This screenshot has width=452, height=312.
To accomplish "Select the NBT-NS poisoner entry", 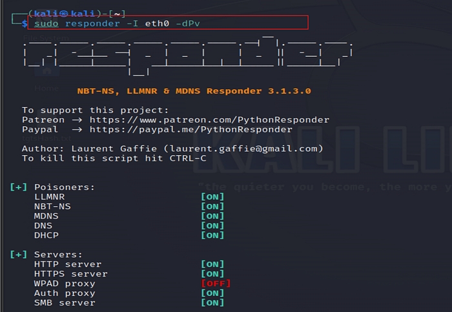I will [x=52, y=206].
